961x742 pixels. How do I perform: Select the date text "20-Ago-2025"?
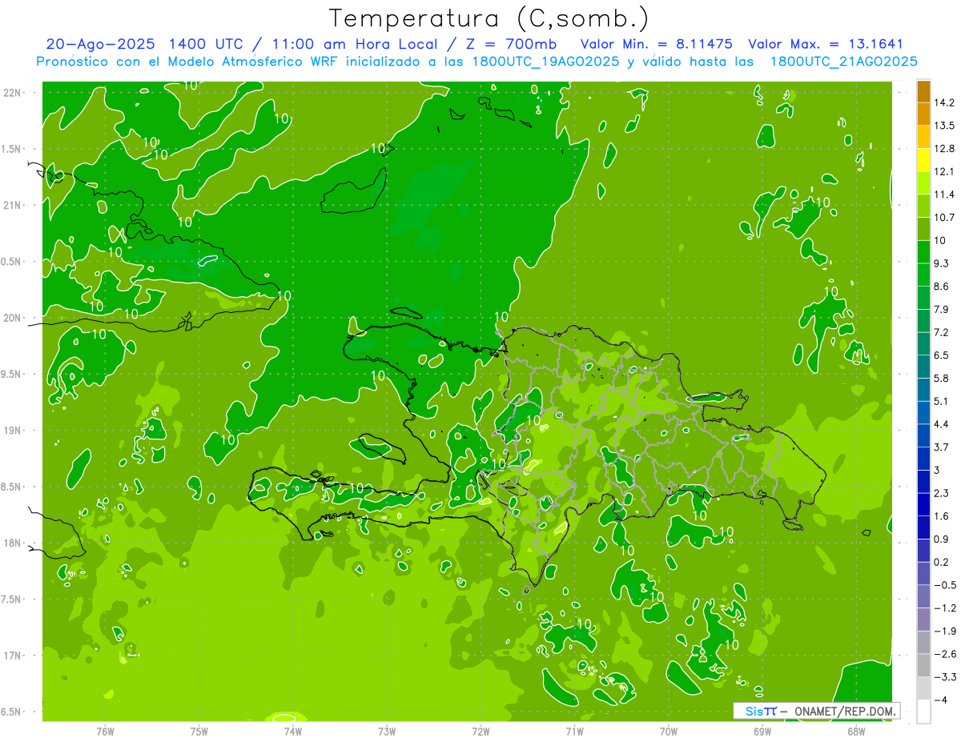99,44
